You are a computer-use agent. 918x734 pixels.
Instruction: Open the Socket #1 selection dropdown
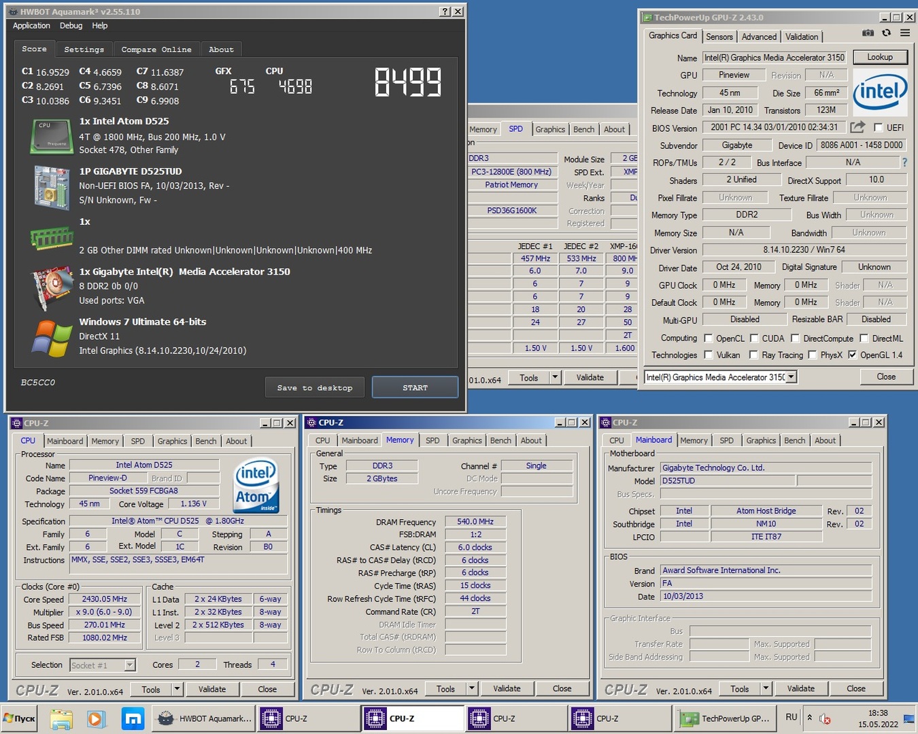pyautogui.click(x=130, y=665)
